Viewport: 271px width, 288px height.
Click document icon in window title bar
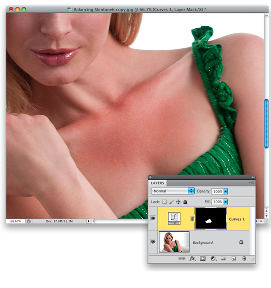coord(69,9)
